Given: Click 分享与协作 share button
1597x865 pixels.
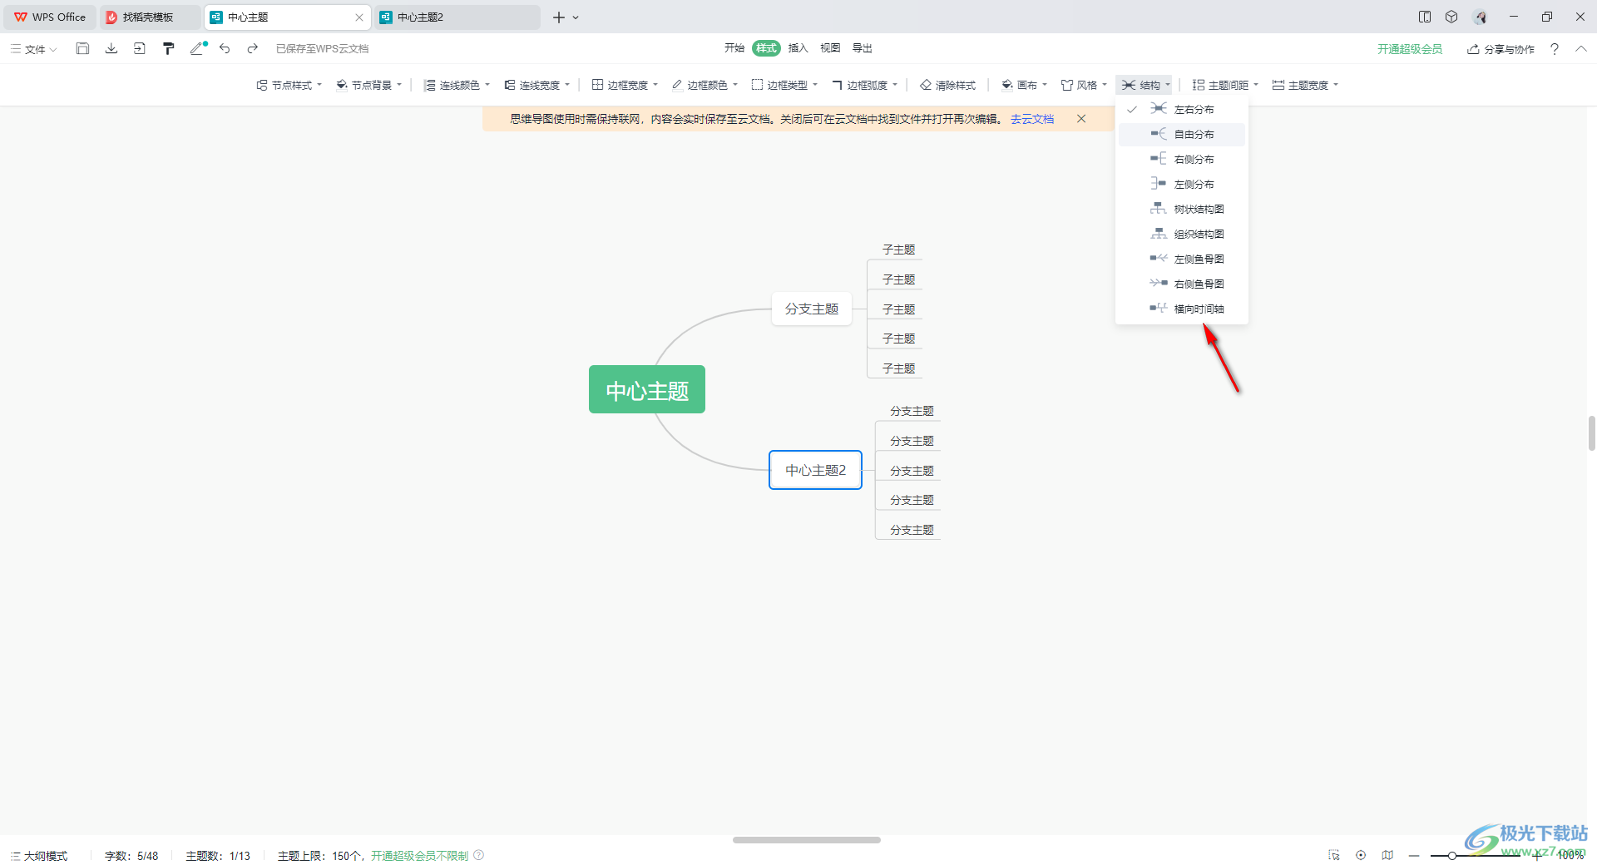Looking at the screenshot, I should 1501,49.
